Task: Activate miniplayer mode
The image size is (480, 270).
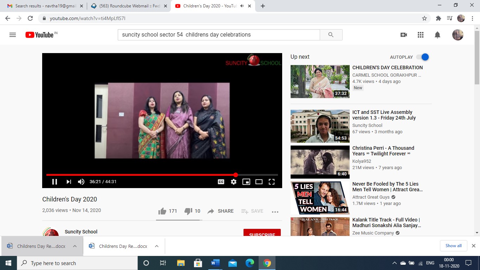Action: tap(246, 182)
